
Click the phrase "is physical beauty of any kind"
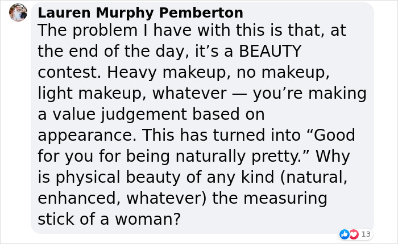pos(138,178)
